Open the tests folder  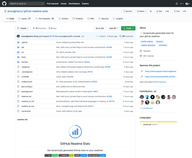coord(23,57)
